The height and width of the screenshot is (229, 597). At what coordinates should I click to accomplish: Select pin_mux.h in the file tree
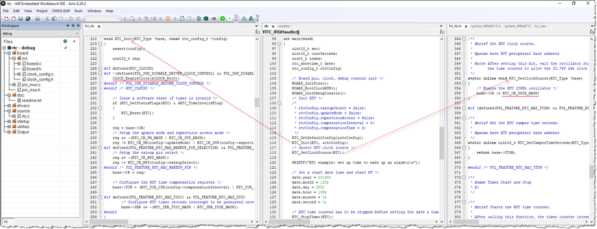coord(31,90)
